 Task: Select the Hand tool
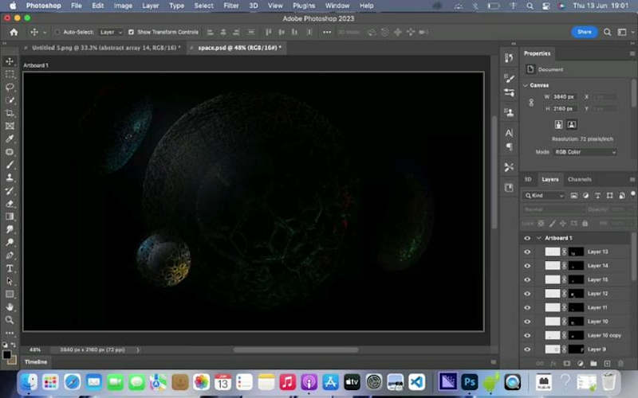point(10,307)
